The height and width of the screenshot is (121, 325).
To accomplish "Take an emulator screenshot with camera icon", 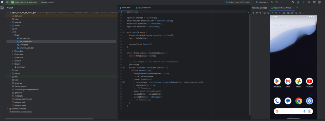I will 288,13.
